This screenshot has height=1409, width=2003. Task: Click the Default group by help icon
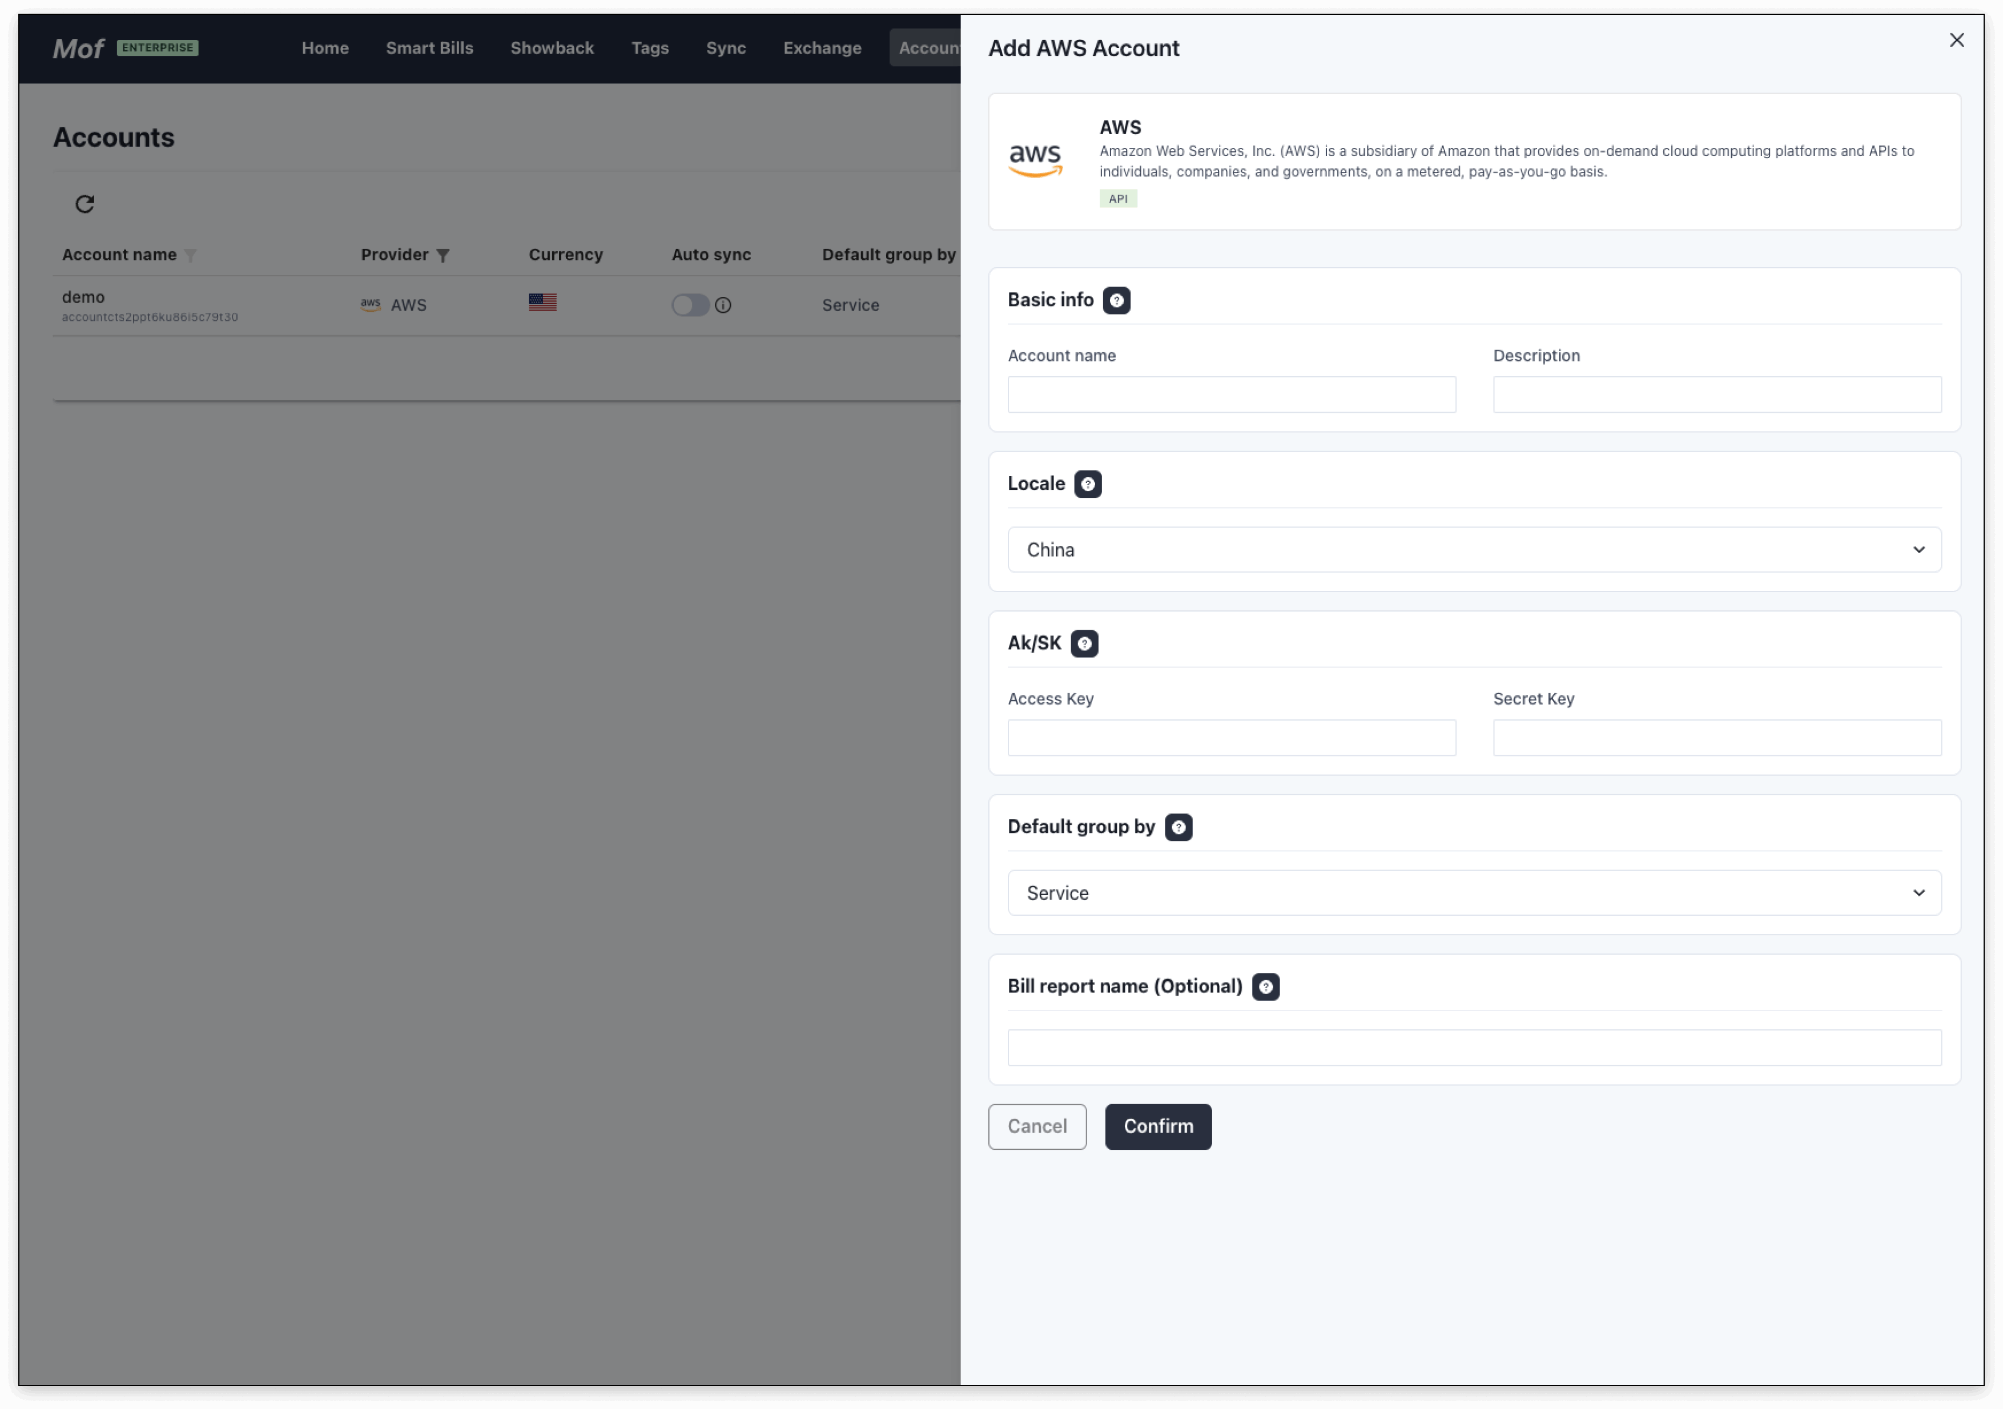pos(1178,827)
